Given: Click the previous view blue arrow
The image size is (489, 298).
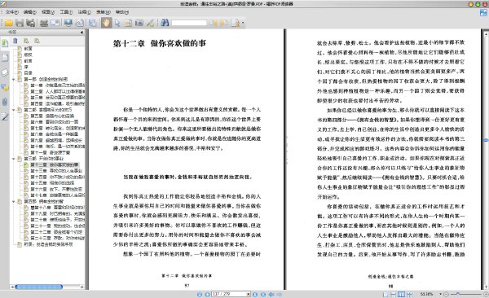Looking at the screenshot, I should pos(271,294).
